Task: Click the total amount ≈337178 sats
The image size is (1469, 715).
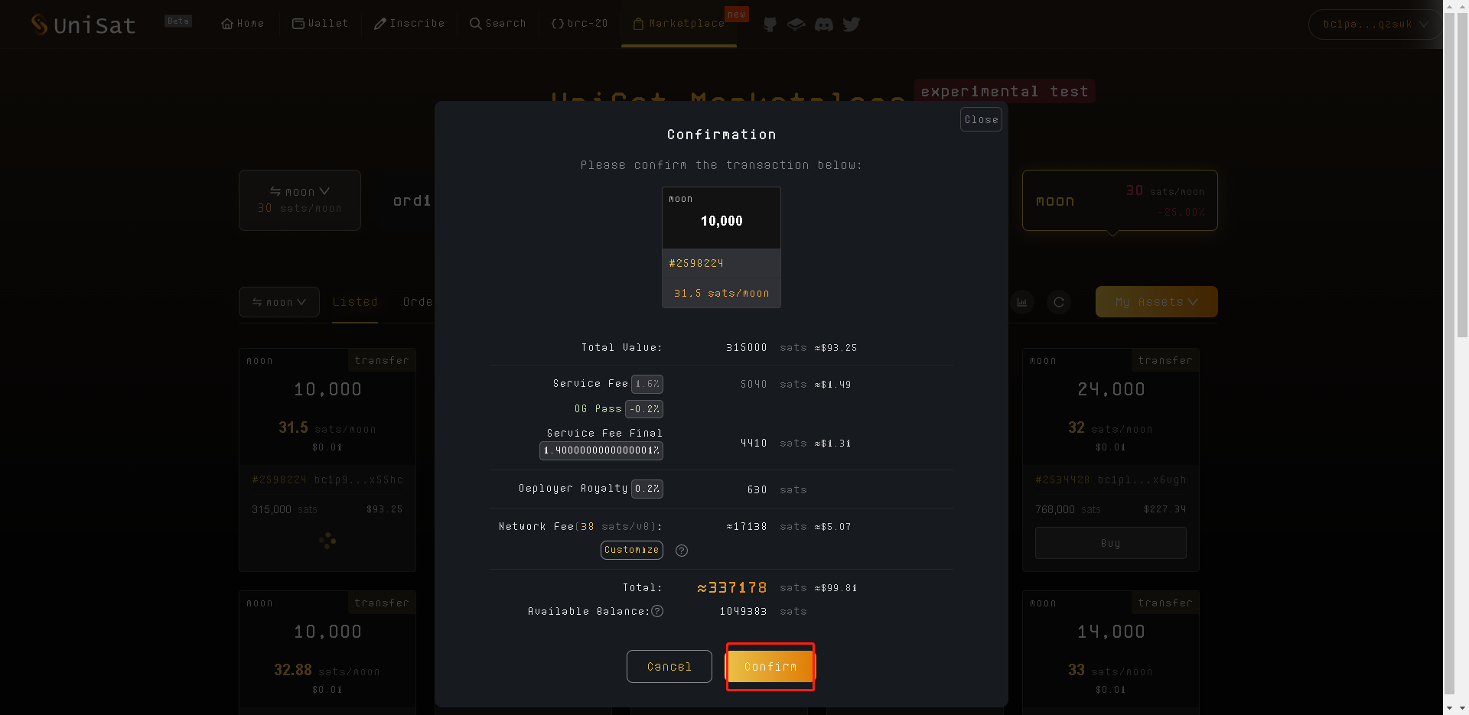Action: 731,587
